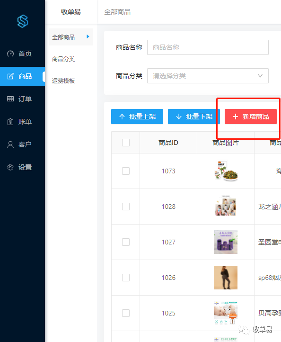Focus the 商品名称 search input field

coord(208,47)
